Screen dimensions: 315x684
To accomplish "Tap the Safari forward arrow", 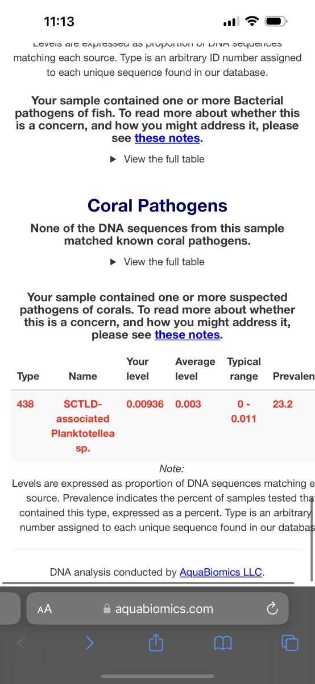I will pos(89,643).
